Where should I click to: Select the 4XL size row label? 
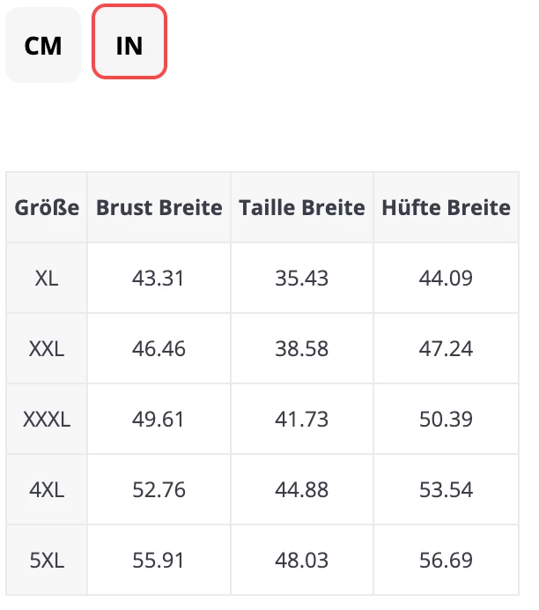pos(47,489)
